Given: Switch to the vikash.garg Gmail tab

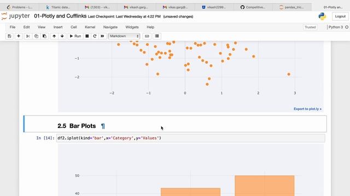Looking at the screenshot, I should [x=136, y=7].
